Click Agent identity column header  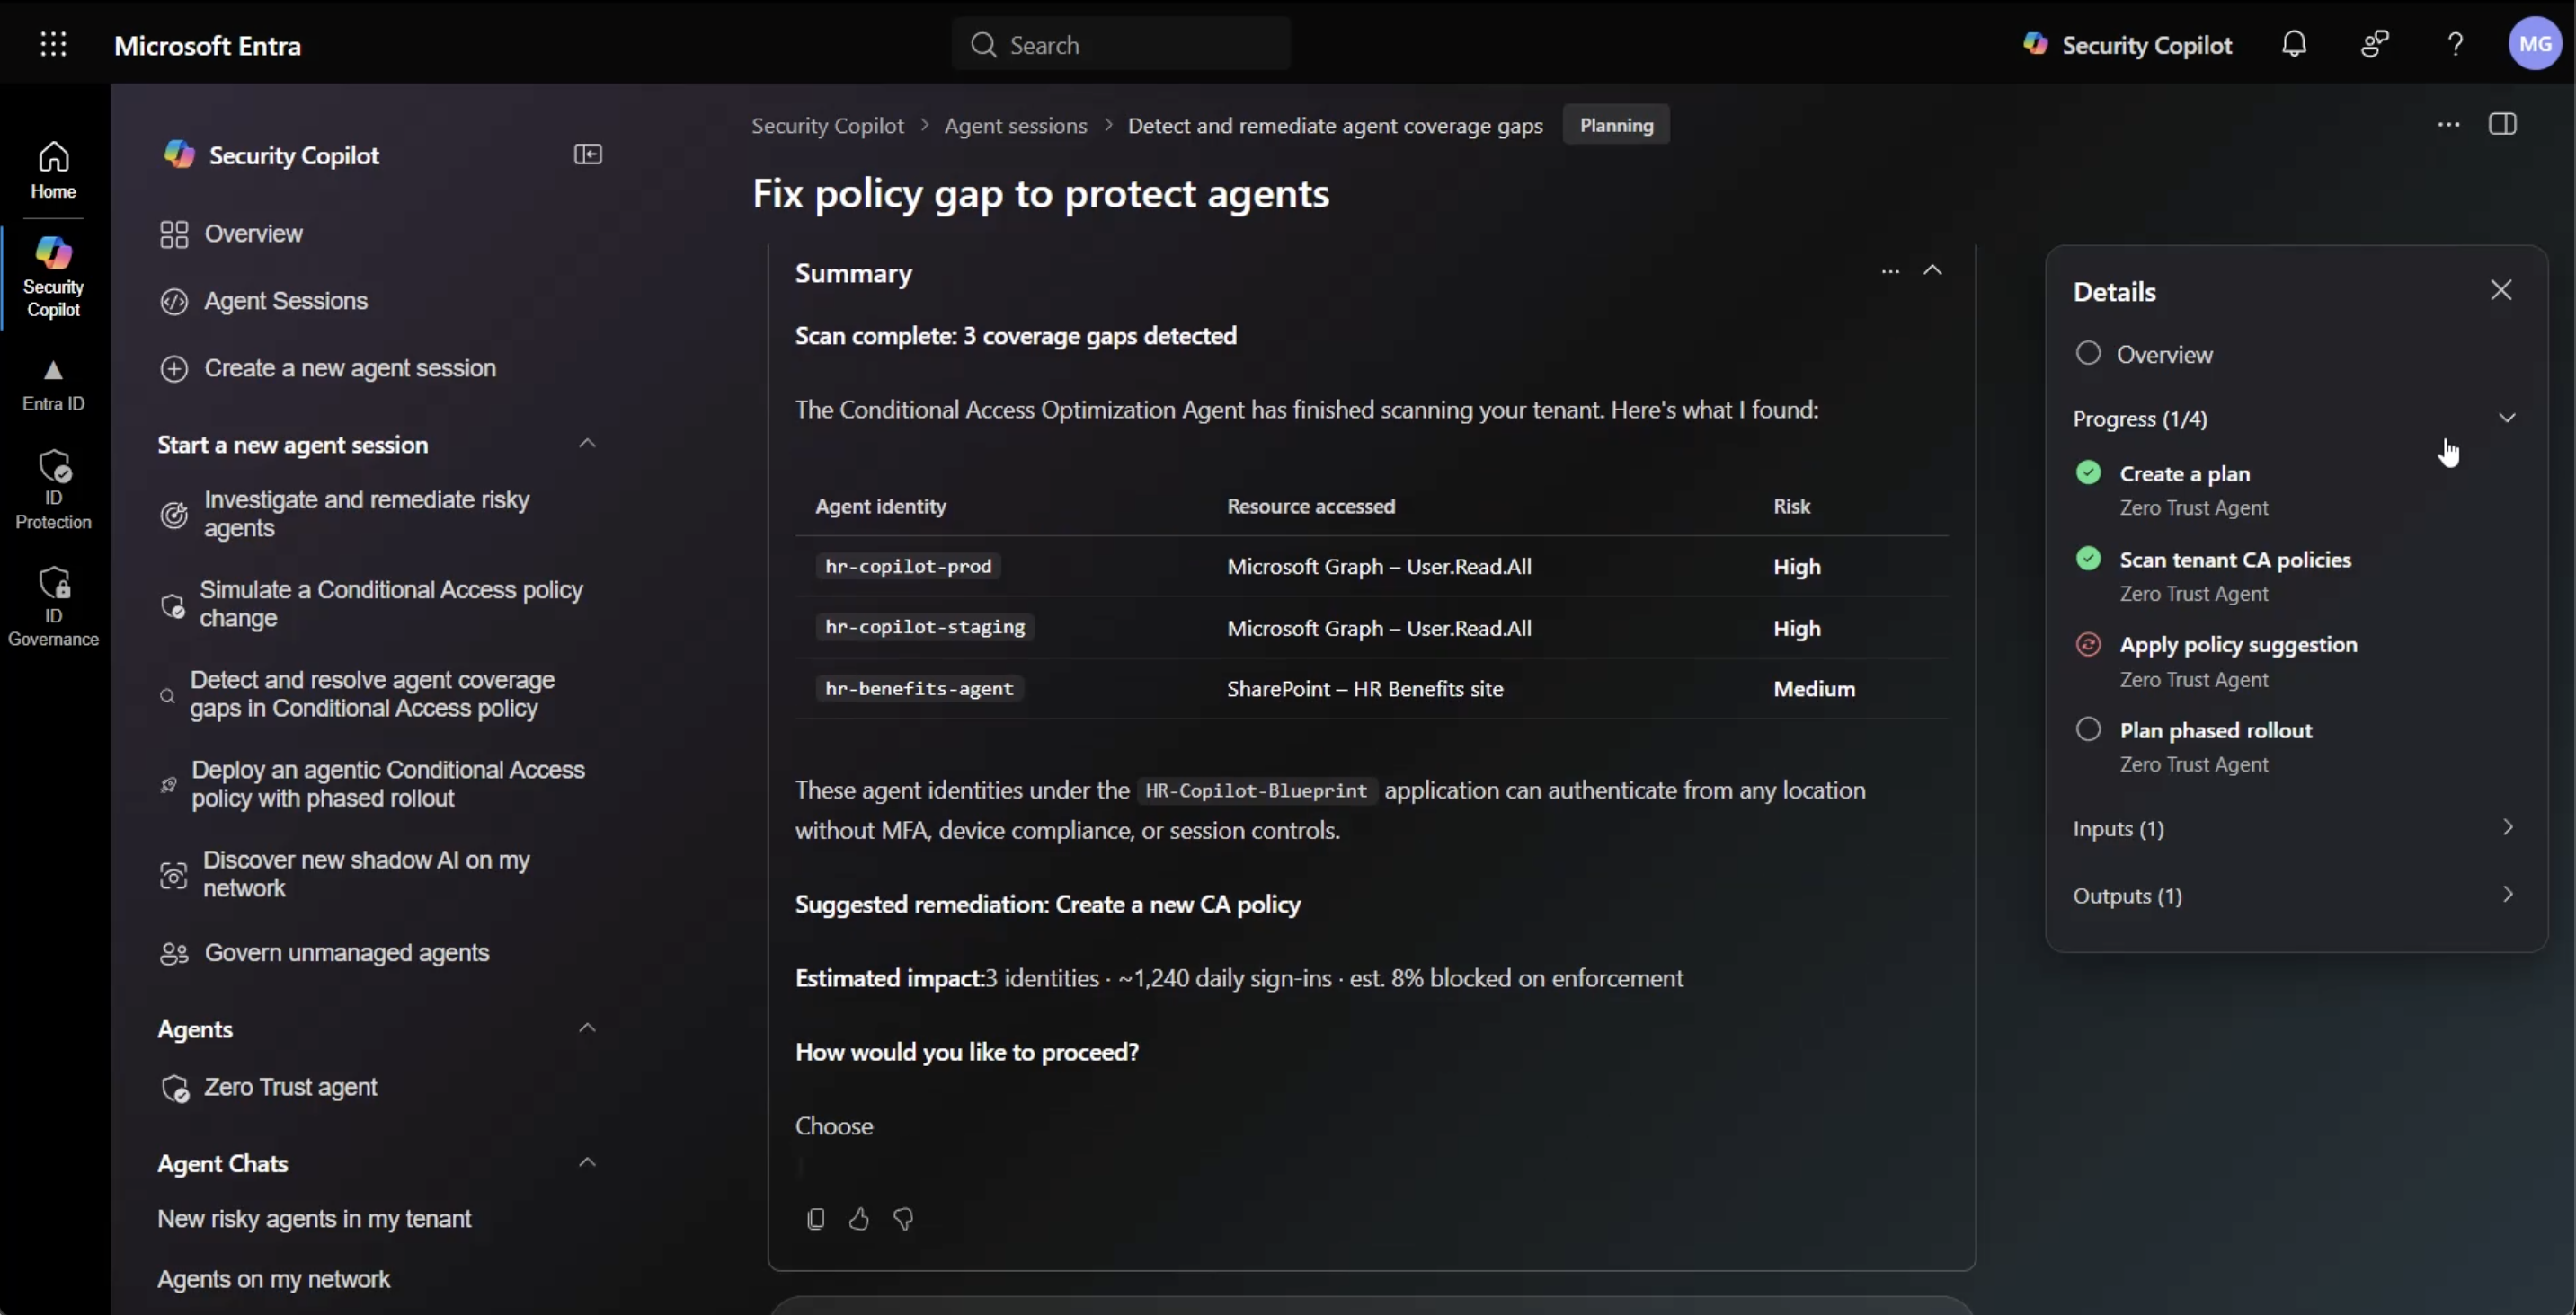(x=880, y=507)
